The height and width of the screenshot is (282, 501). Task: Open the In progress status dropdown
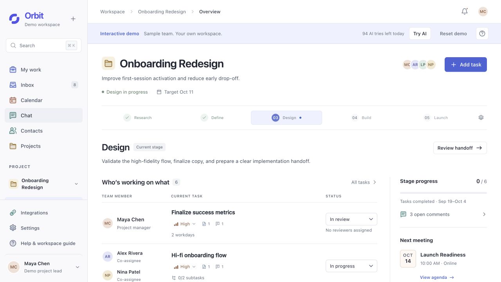click(x=351, y=266)
